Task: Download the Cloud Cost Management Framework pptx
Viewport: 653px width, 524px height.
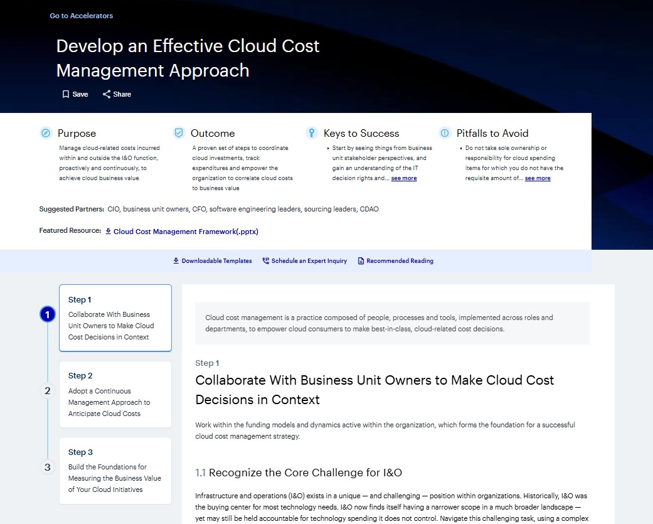Action: click(186, 232)
